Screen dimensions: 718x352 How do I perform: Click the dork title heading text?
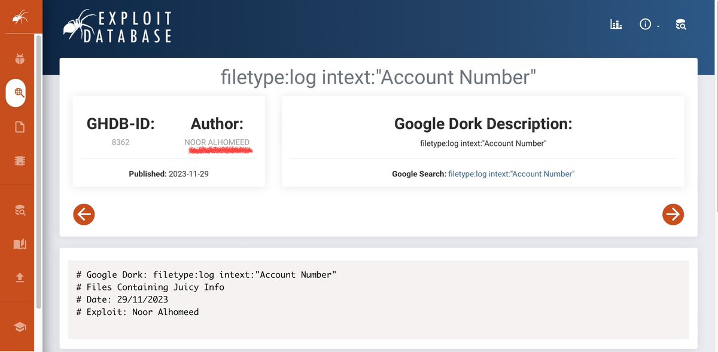point(379,77)
